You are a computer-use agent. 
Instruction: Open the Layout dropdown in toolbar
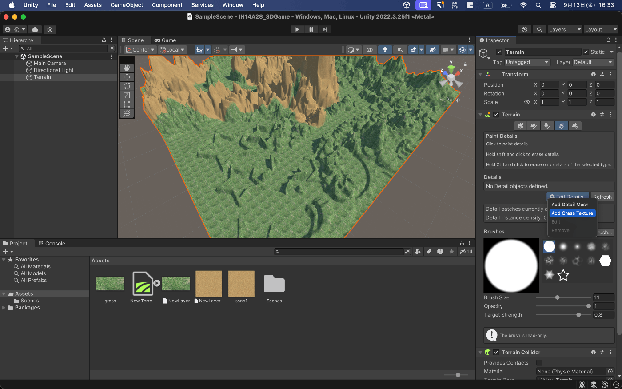601,29
